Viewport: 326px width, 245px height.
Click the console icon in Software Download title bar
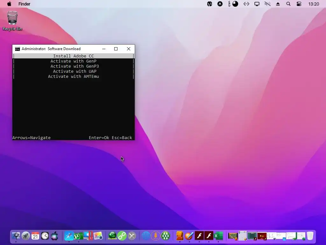18,49
